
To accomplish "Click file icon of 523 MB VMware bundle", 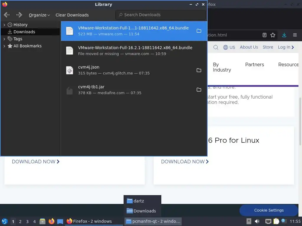I will point(70,31).
